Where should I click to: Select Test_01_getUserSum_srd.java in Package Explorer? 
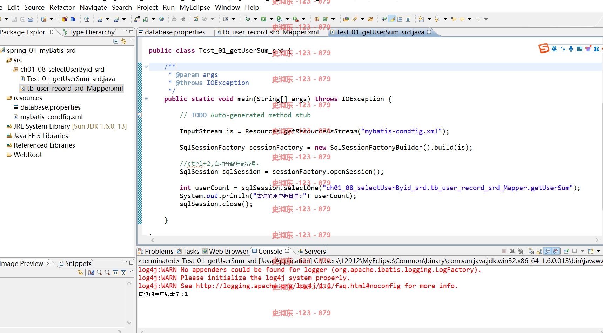67,79
